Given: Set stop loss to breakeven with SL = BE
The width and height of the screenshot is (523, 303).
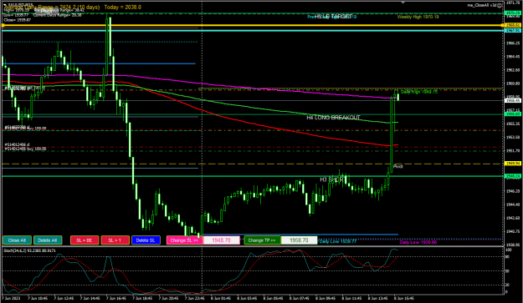Looking at the screenshot, I should [x=85, y=240].
